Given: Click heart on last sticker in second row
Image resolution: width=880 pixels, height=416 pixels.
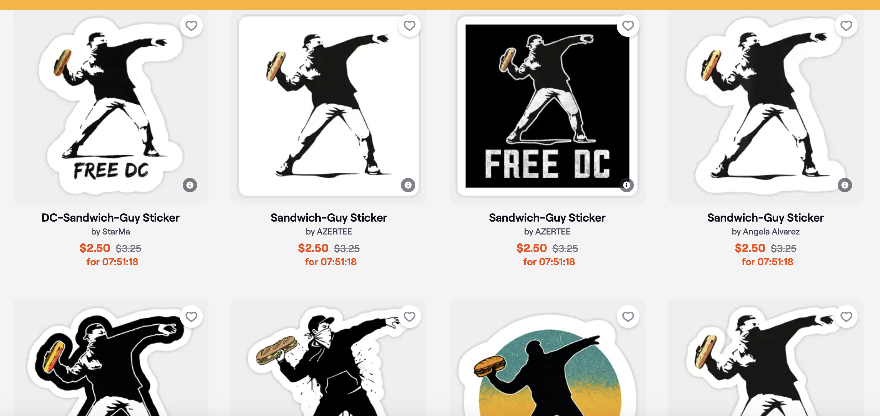Looking at the screenshot, I should coord(846,317).
